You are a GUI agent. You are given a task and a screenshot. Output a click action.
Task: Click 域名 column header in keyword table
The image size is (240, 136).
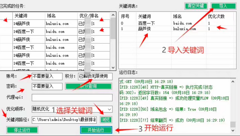click(188, 16)
